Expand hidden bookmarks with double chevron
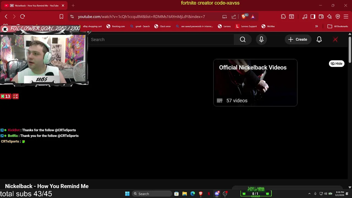 [317, 26]
